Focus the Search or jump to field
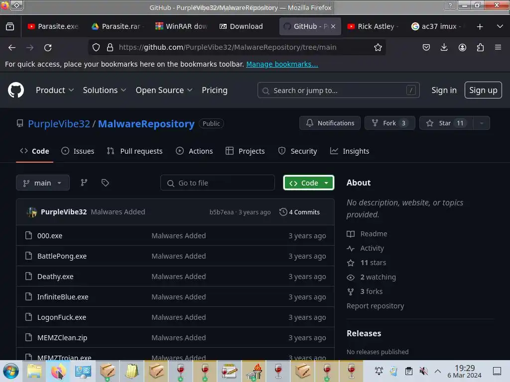 tap(338, 91)
